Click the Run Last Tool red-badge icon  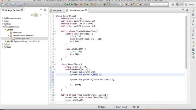click(x=75, y=4)
